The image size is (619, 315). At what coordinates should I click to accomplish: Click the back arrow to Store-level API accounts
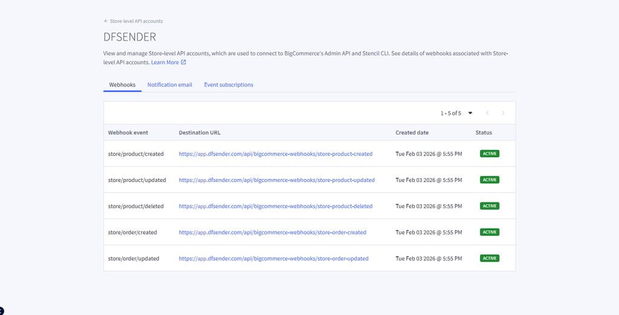tap(106, 21)
